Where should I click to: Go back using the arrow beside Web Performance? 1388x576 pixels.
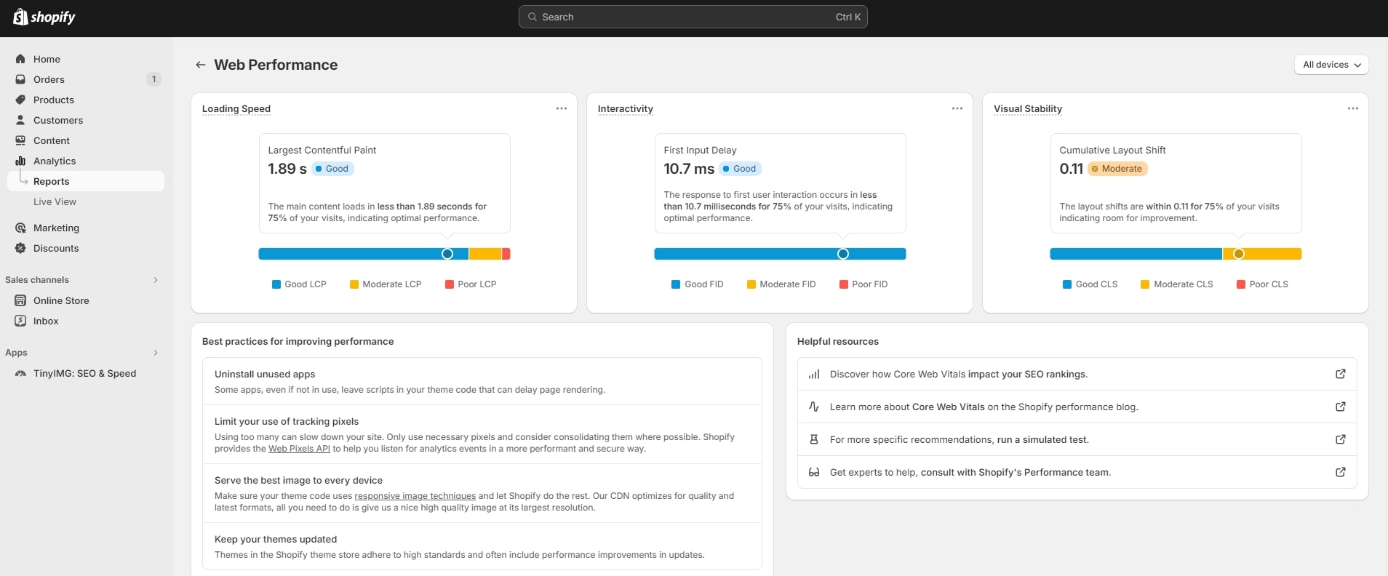(x=200, y=65)
